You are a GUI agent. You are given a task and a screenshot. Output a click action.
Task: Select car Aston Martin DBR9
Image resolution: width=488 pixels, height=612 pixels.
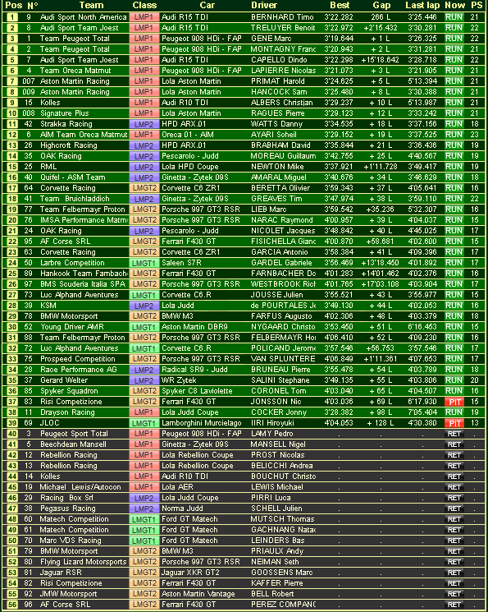pyautogui.click(x=194, y=327)
